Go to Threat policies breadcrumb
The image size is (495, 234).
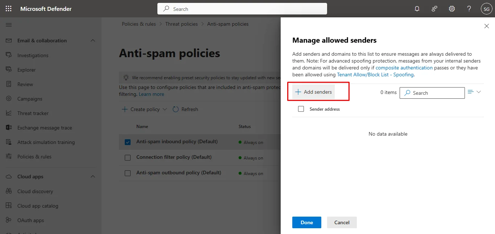click(x=182, y=24)
